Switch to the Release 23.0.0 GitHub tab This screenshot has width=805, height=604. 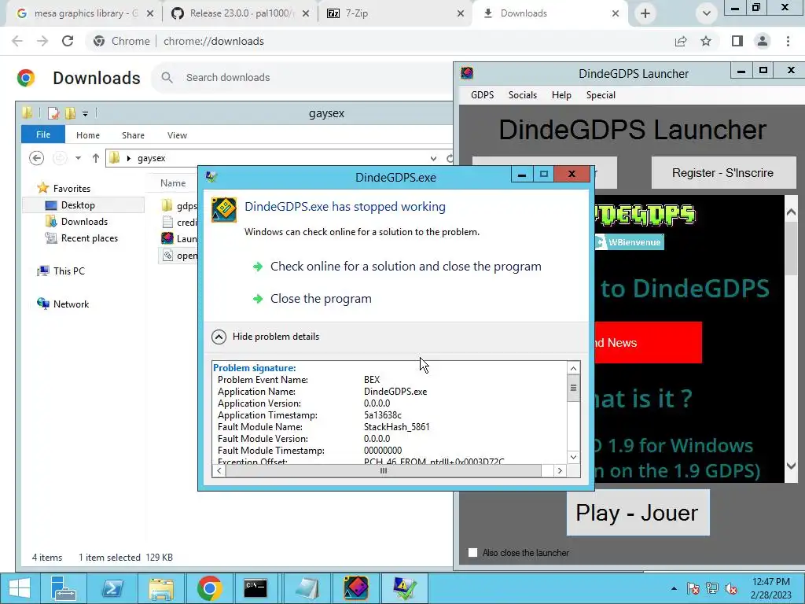tap(241, 13)
